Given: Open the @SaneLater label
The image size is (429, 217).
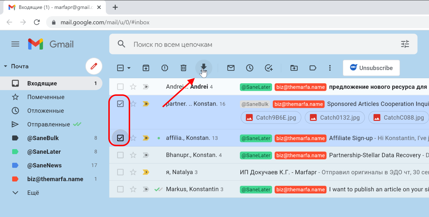Looking at the screenshot, I should click(51, 152).
